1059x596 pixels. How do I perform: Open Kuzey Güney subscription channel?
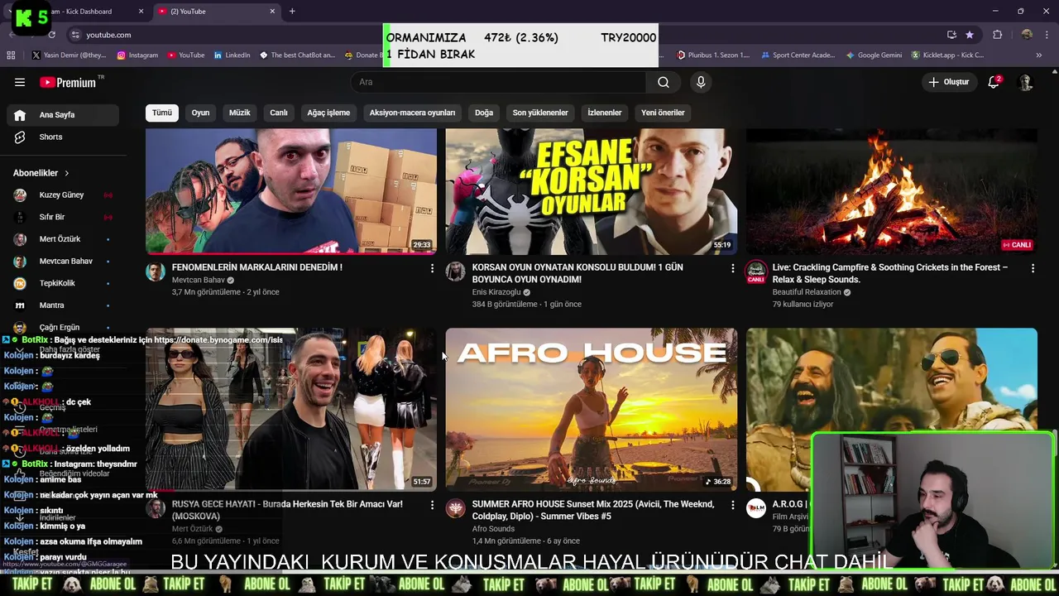(63, 195)
